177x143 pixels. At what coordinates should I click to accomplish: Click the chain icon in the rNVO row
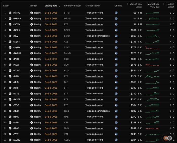(x=116, y=128)
